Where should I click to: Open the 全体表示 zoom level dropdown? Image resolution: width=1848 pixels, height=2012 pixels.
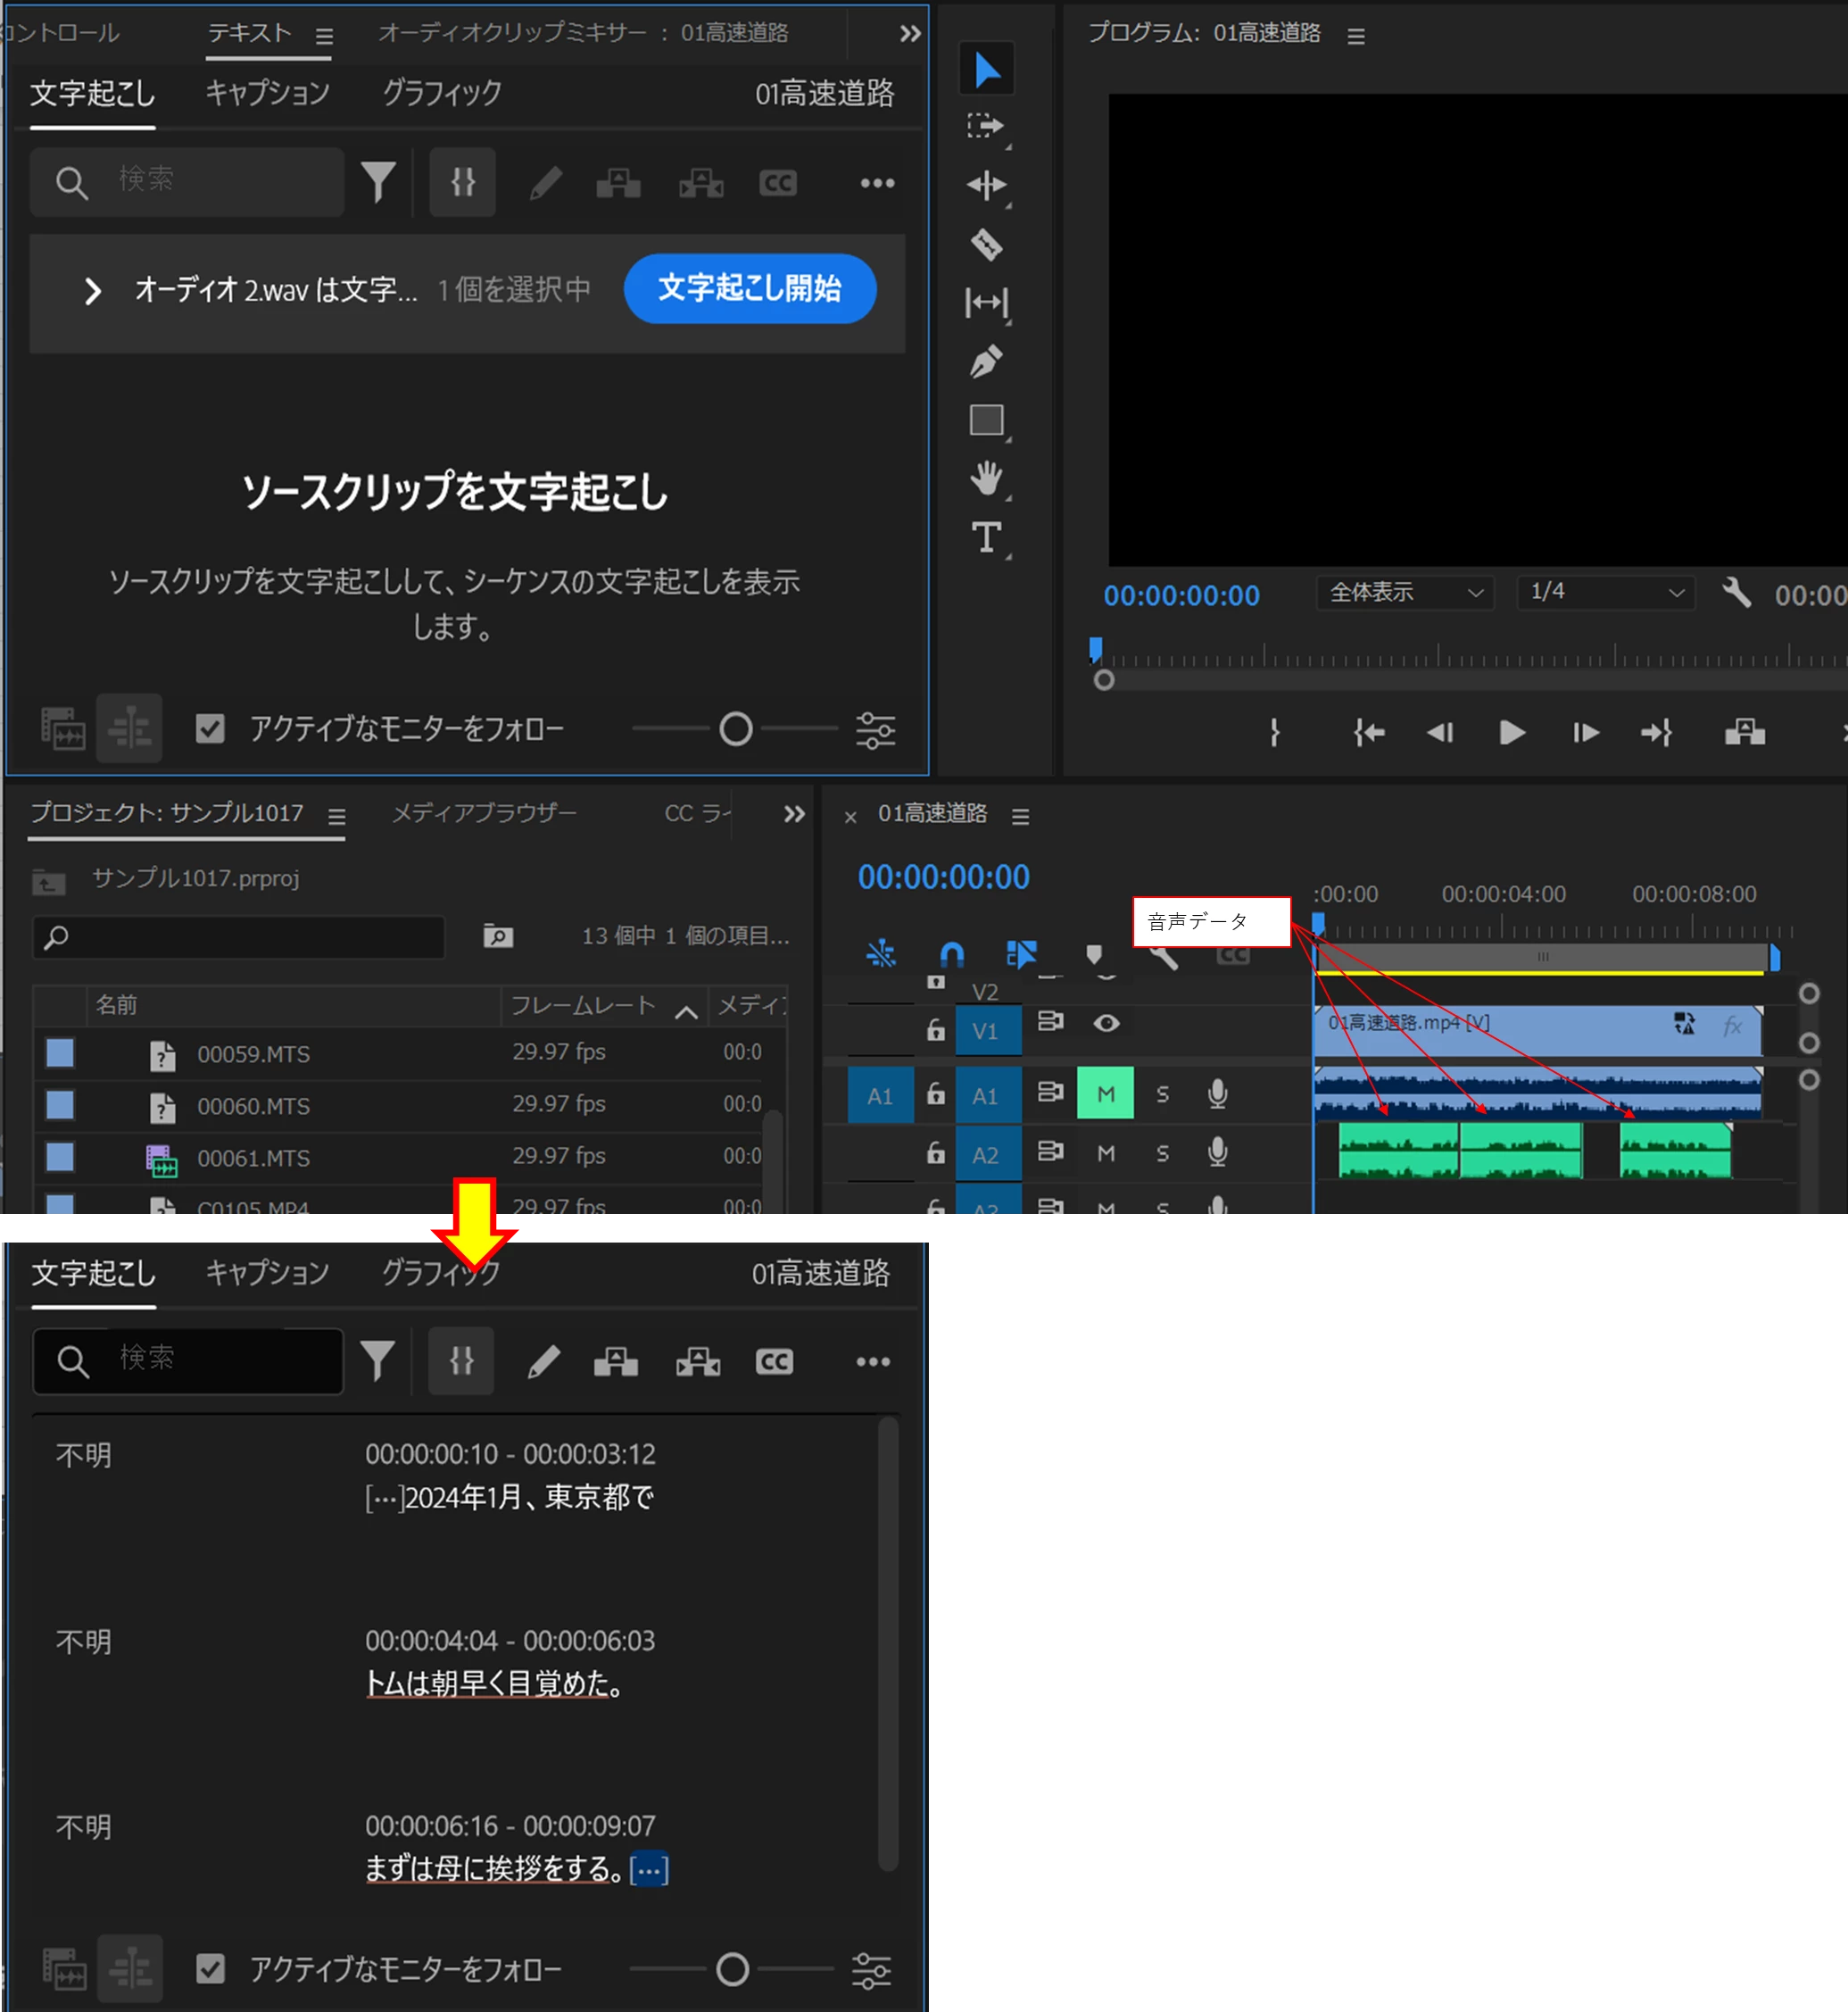(1404, 593)
